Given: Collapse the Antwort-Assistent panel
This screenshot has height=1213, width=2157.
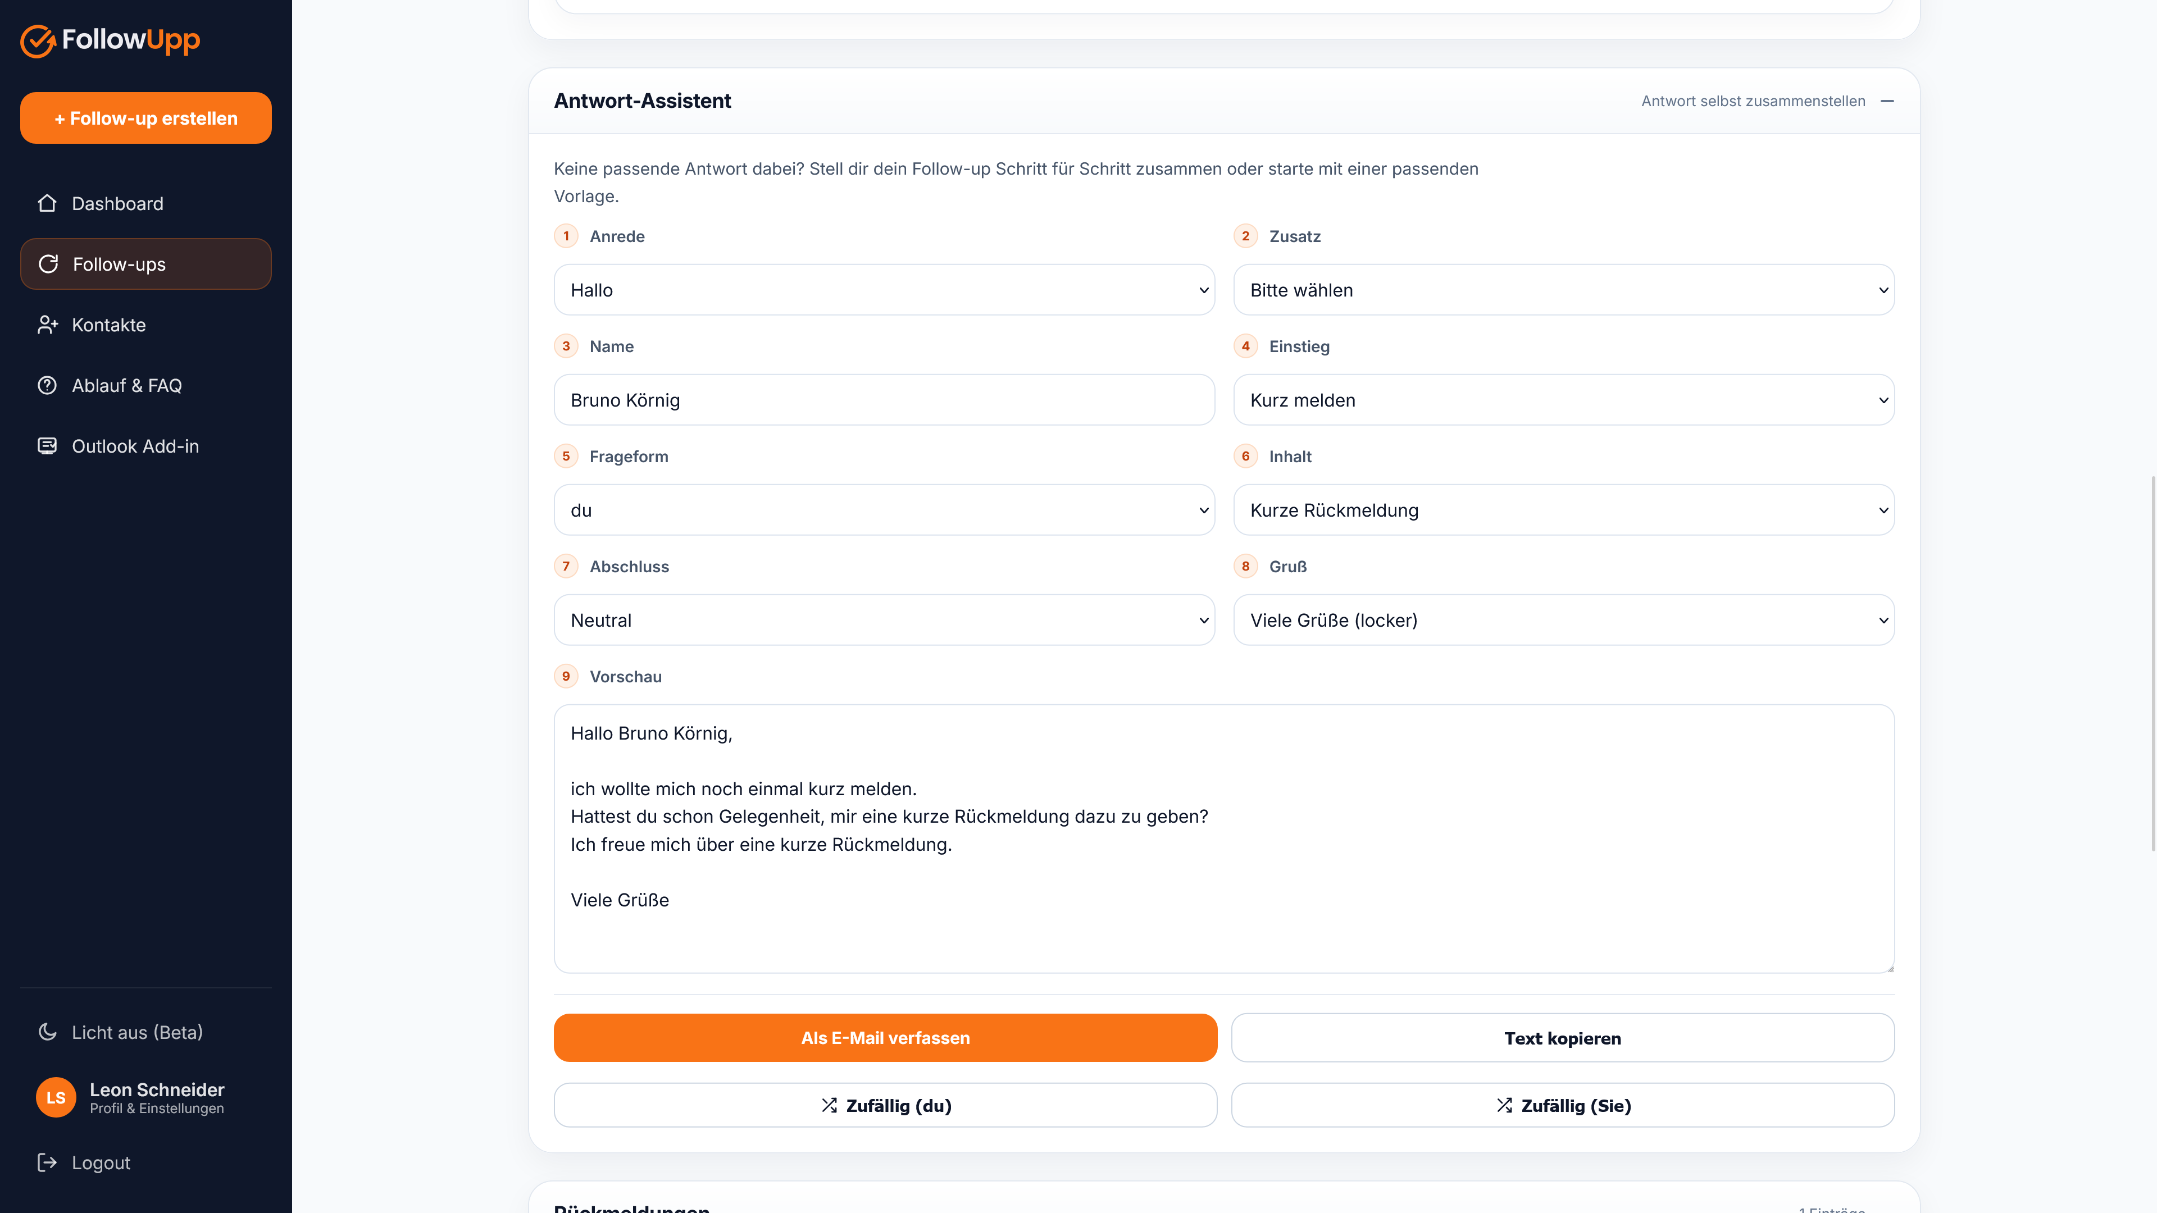Looking at the screenshot, I should [x=1887, y=101].
